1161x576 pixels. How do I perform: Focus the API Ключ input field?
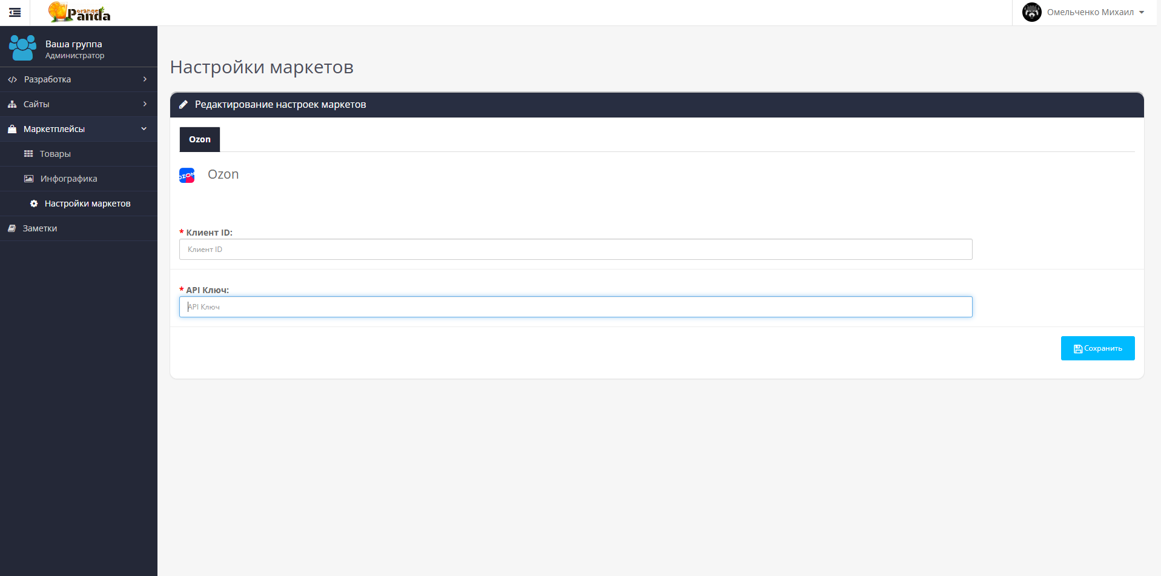click(x=576, y=307)
